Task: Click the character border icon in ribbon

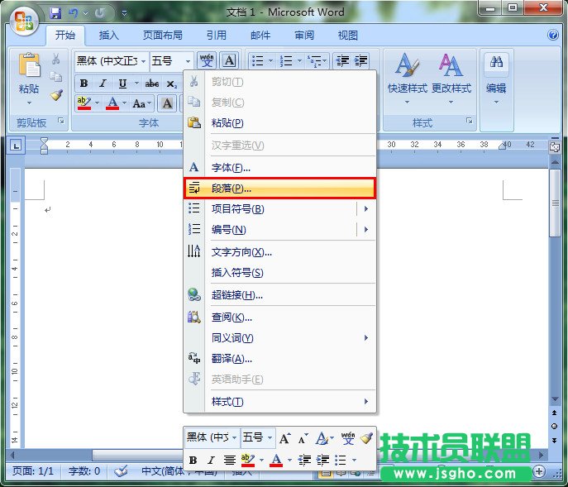Action: 229,60
